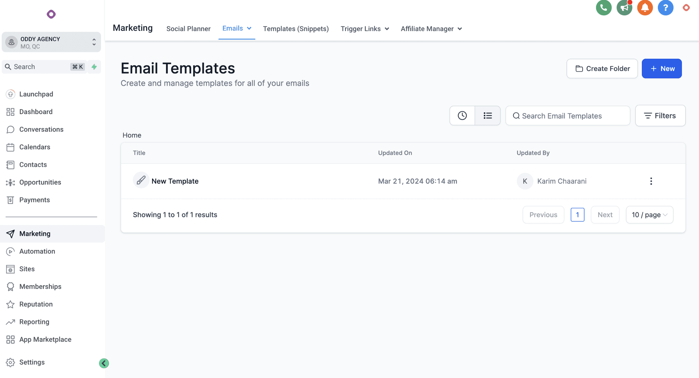Open the Templates (Snippets) tab
The image size is (699, 378).
click(x=296, y=29)
